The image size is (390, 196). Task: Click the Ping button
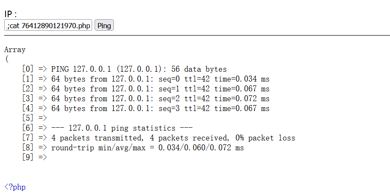[x=104, y=25]
